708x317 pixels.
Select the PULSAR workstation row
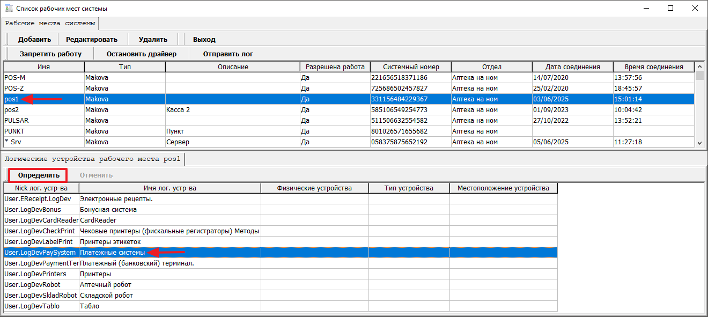[x=349, y=121]
